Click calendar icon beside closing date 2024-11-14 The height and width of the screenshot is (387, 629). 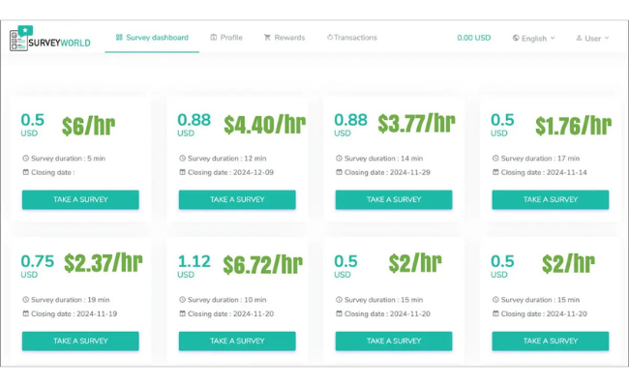(495, 172)
